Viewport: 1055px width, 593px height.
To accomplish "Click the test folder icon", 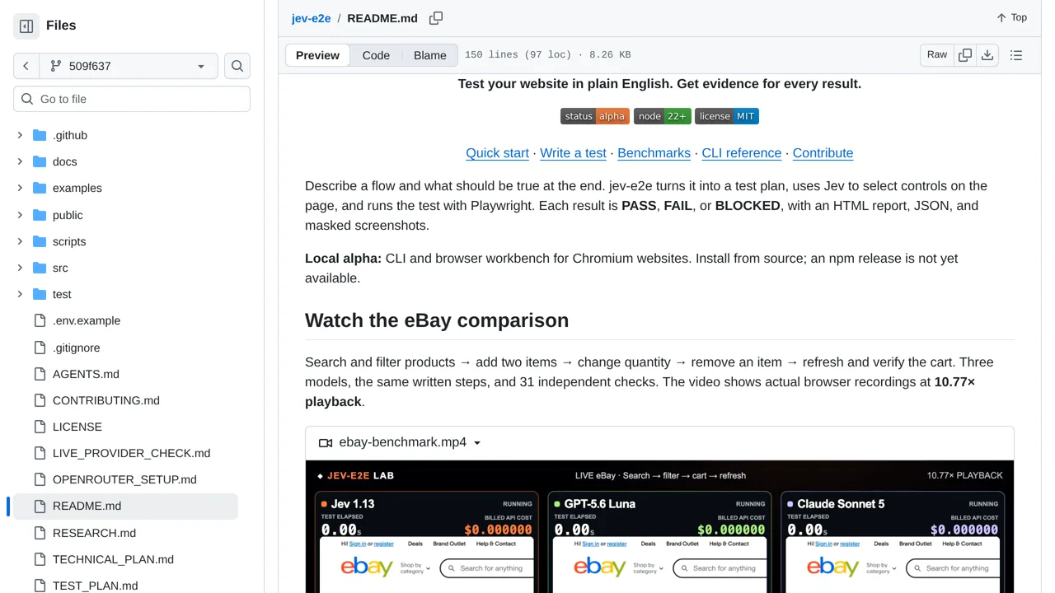I will [x=40, y=294].
